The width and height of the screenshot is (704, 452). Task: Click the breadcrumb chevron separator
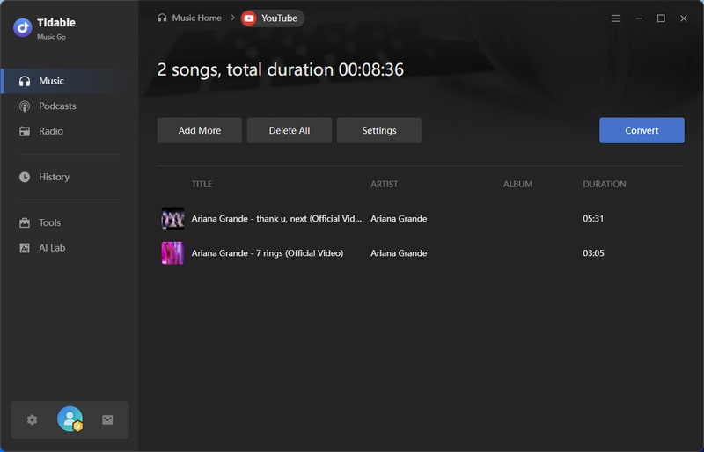point(232,18)
